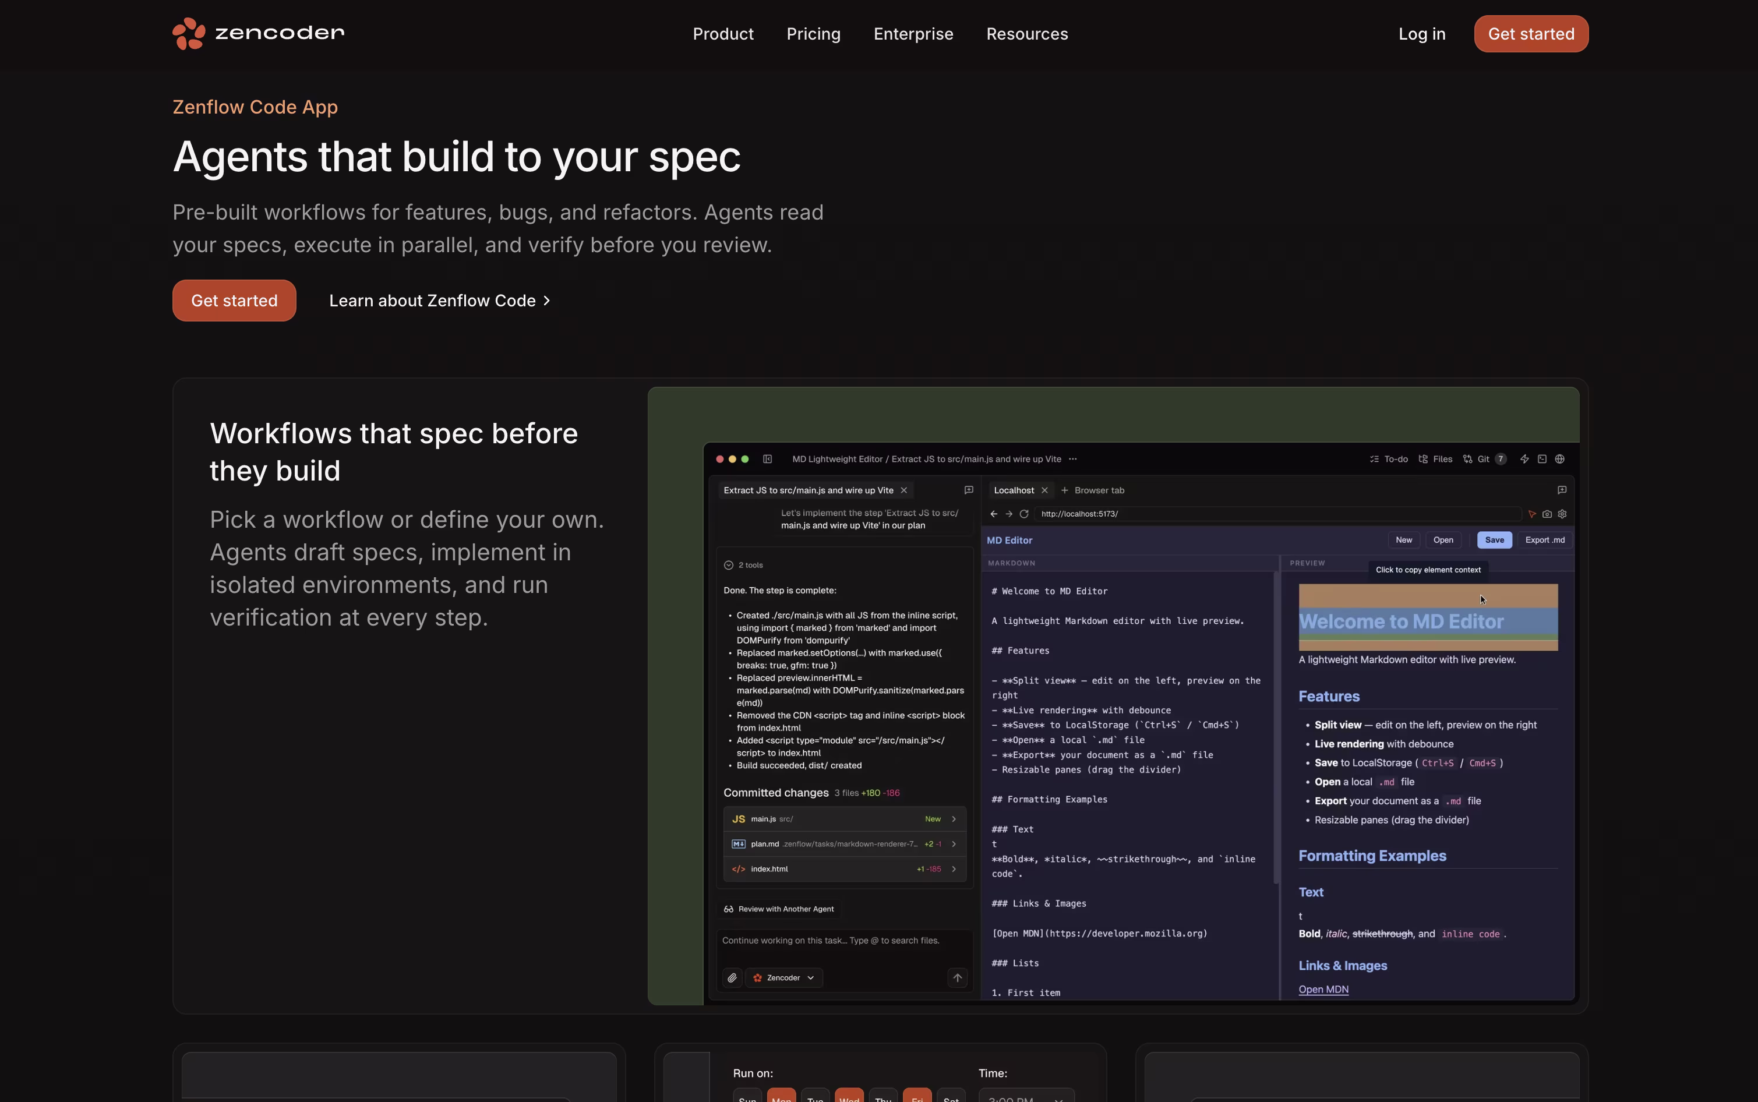Click the globe browser icon in title bar
The image size is (1758, 1102).
click(x=1560, y=459)
